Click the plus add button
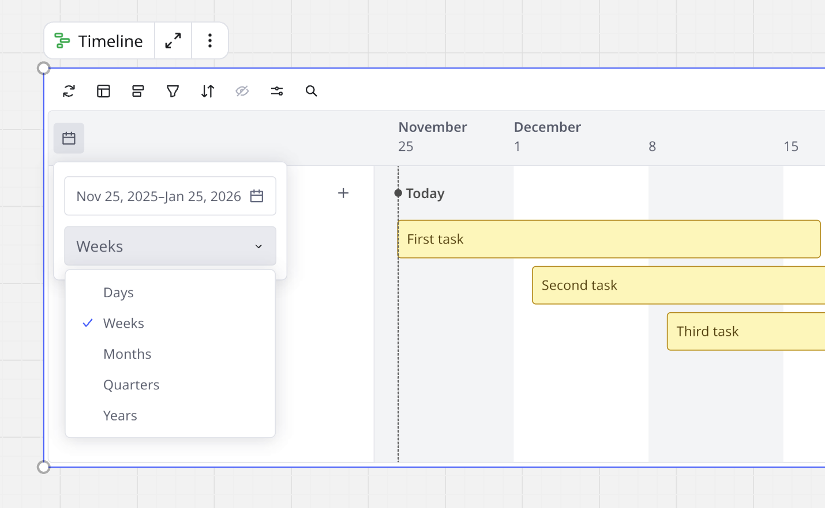This screenshot has width=825, height=508. [x=343, y=193]
